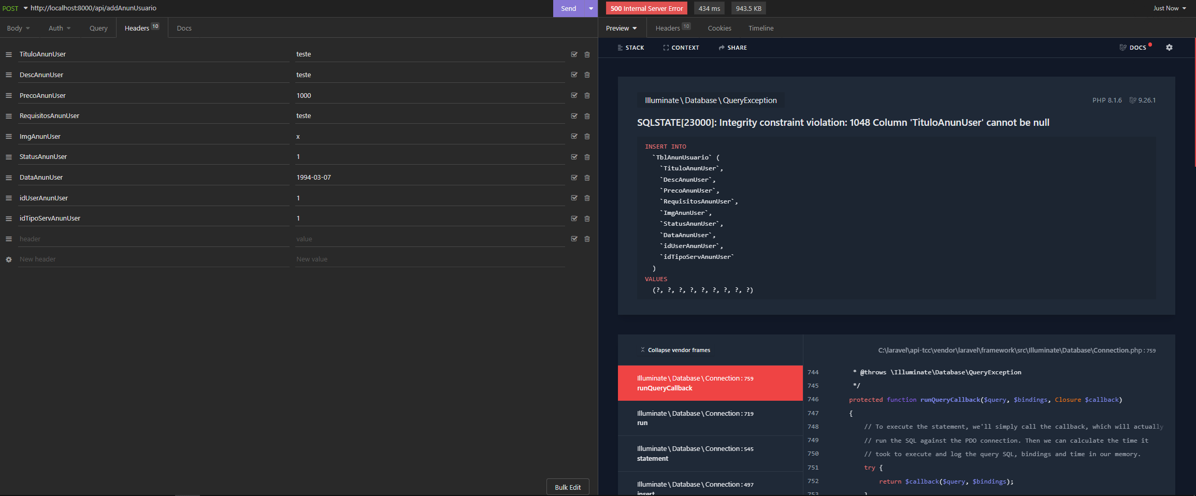This screenshot has height=496, width=1196.
Task: Grab the drag handle of PrecoAnunUser row
Action: tap(8, 95)
